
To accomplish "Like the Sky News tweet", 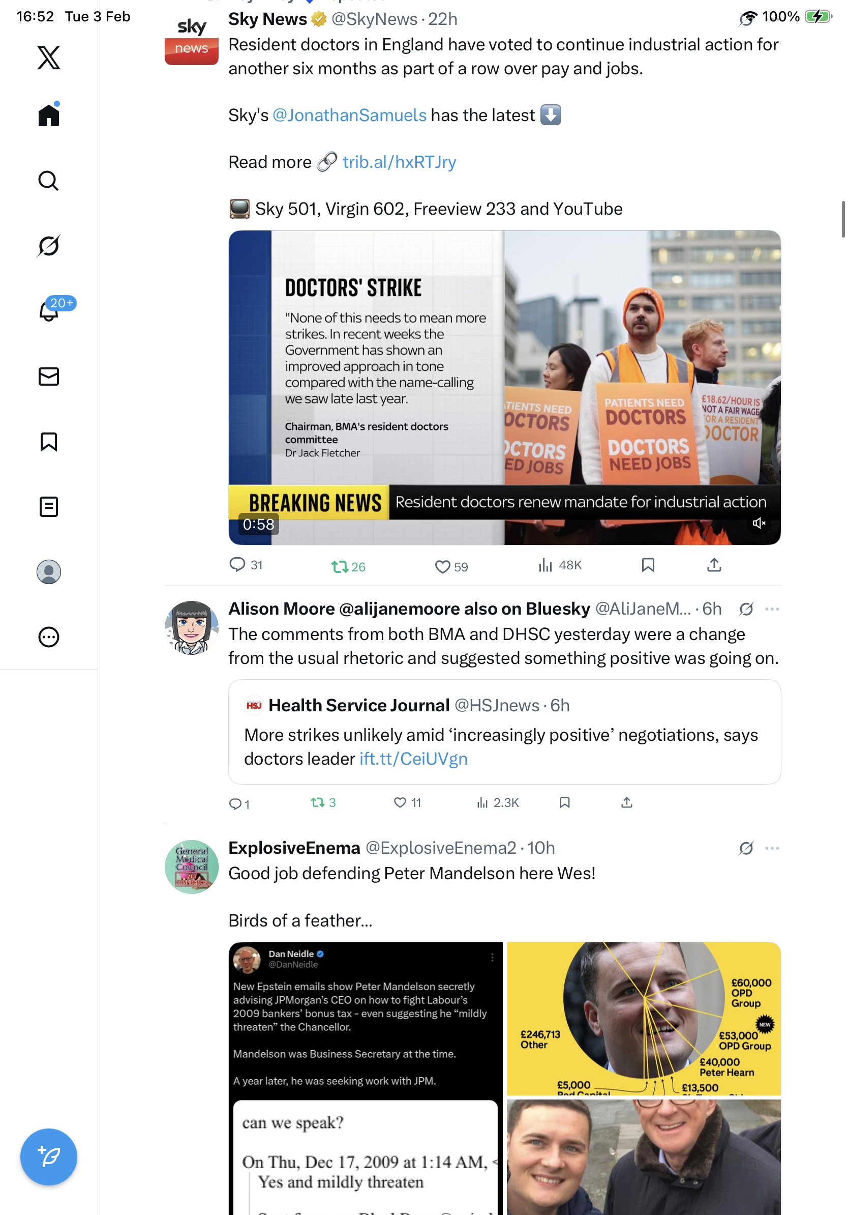I will pyautogui.click(x=451, y=566).
